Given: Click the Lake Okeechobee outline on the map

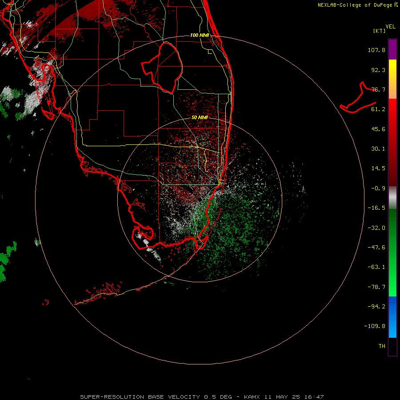Looking at the screenshot, I should coord(162,68).
